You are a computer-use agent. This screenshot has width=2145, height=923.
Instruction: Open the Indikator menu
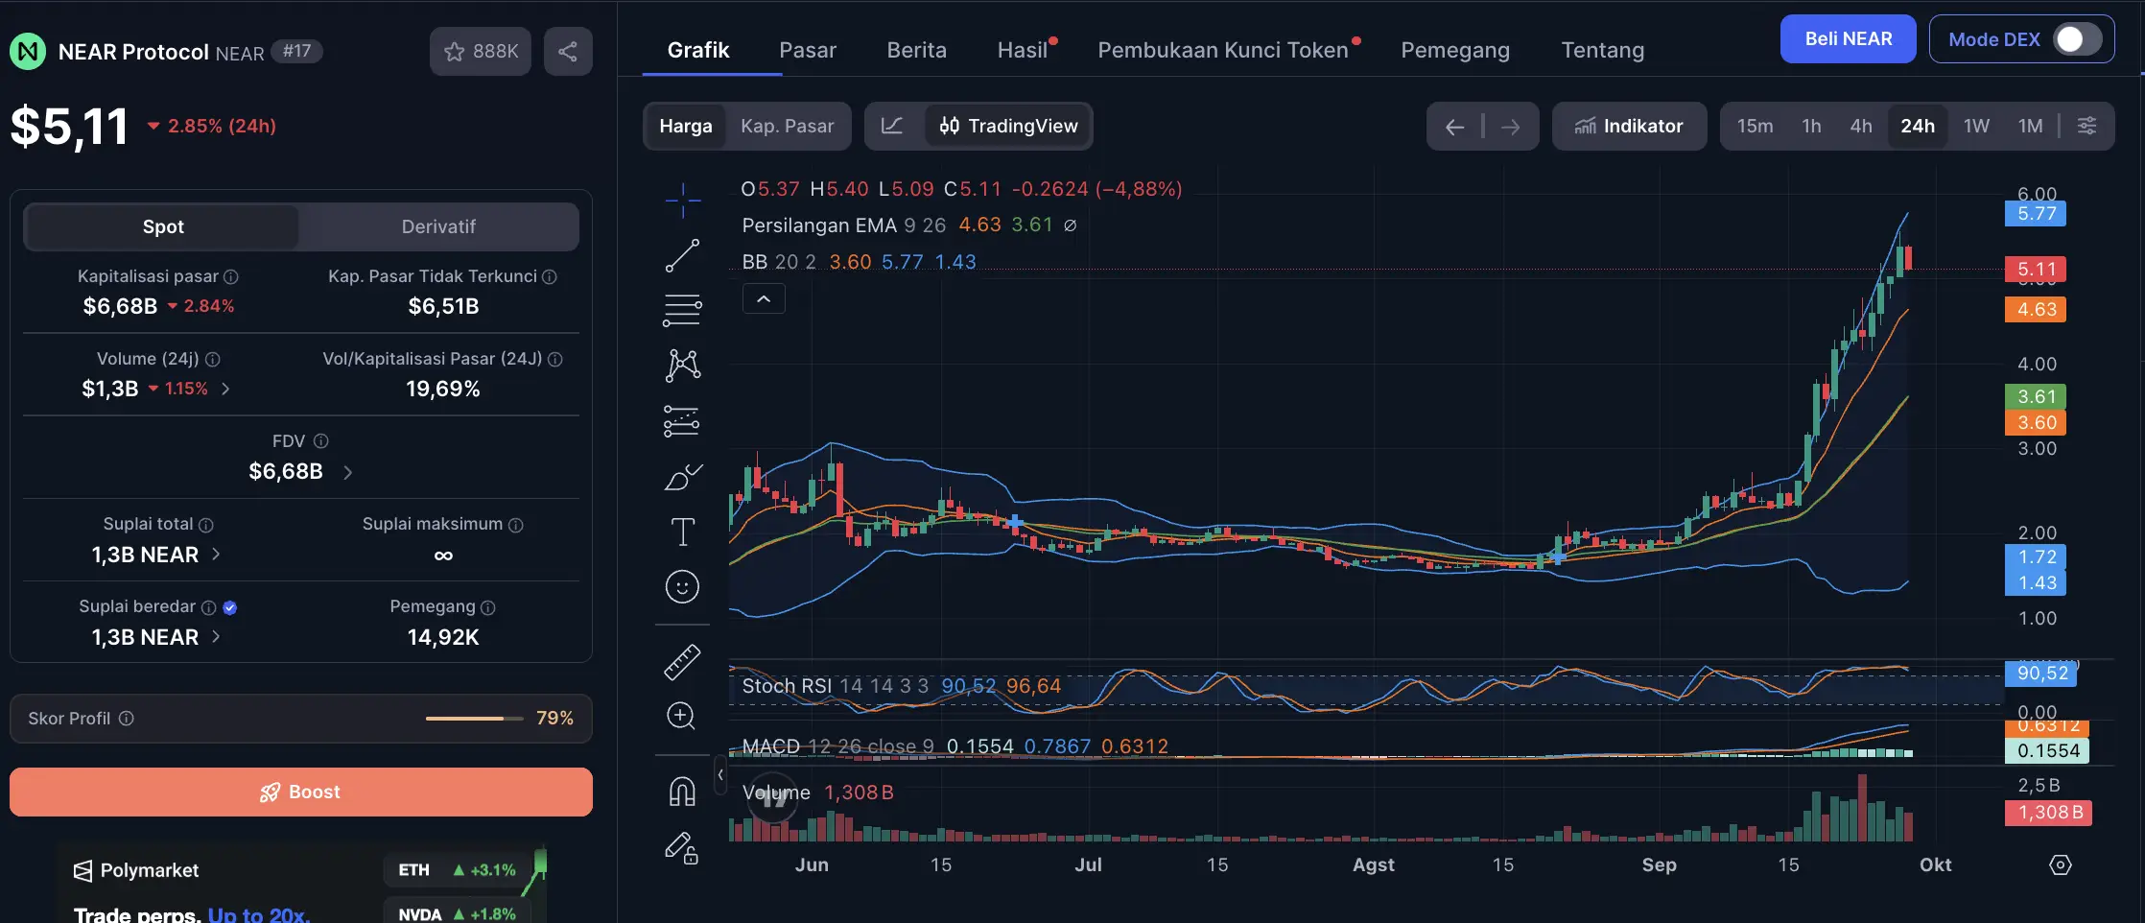(x=1629, y=126)
